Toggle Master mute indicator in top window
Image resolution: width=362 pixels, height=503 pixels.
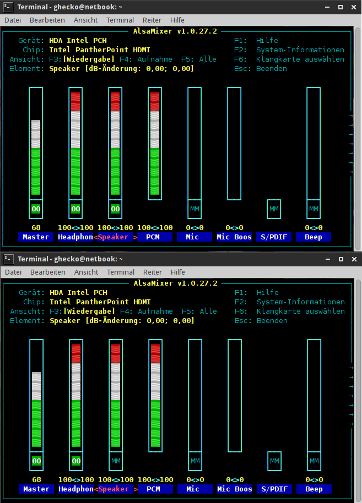tap(36, 209)
